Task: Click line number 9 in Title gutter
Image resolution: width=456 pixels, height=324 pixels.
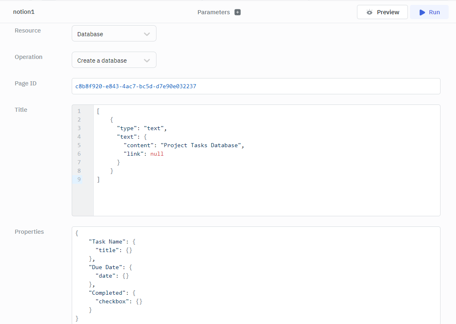Action: [x=79, y=179]
